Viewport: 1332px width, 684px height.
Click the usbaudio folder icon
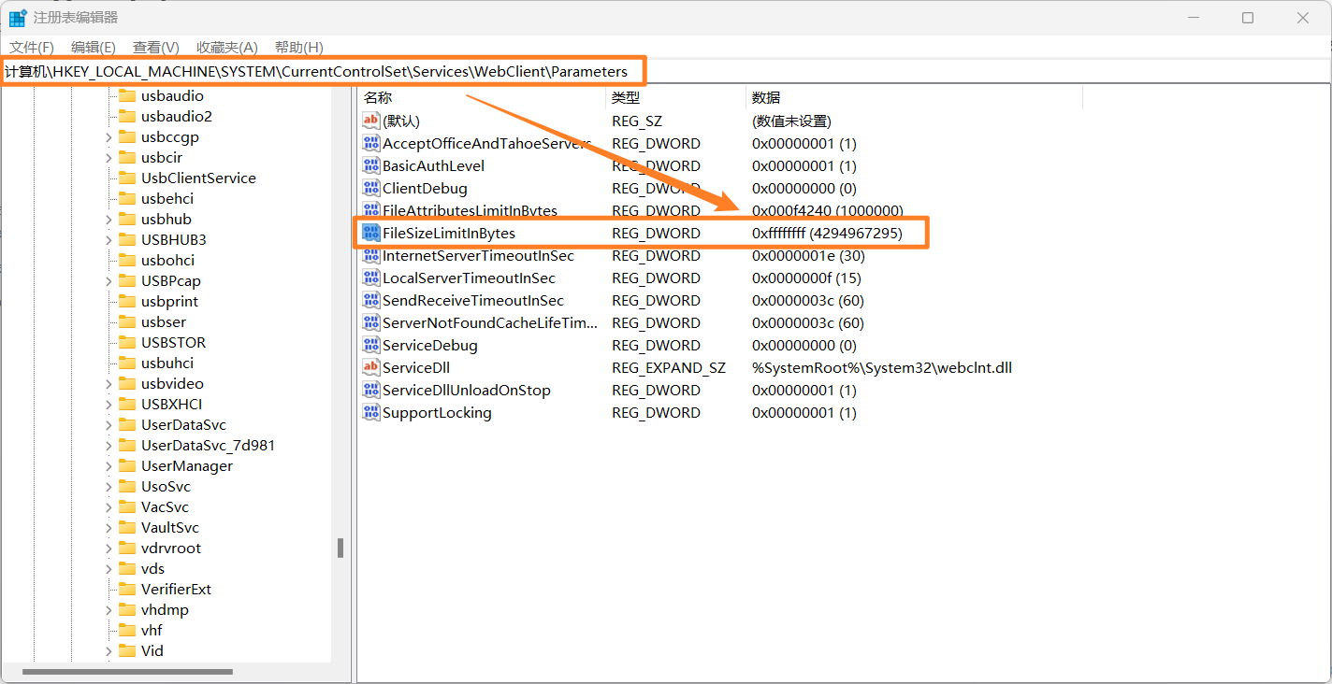(x=127, y=95)
